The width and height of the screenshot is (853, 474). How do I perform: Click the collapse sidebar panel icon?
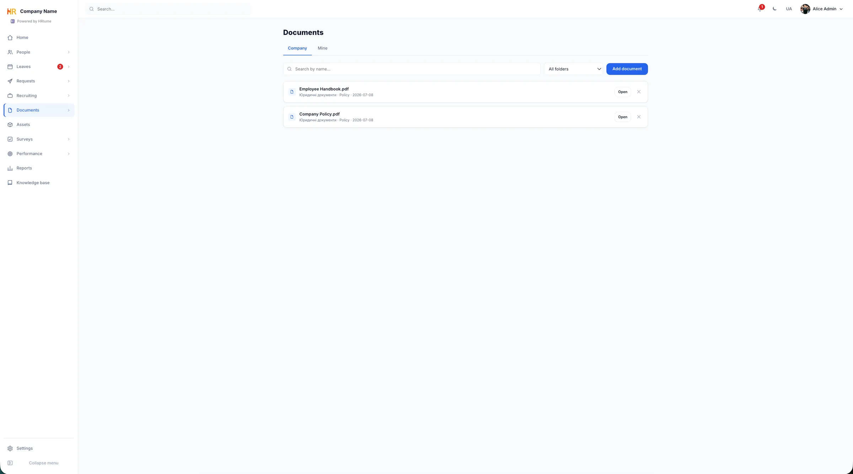click(x=10, y=463)
